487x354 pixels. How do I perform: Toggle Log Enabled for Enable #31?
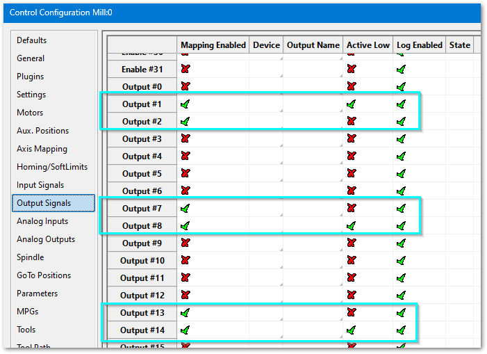[x=401, y=70]
